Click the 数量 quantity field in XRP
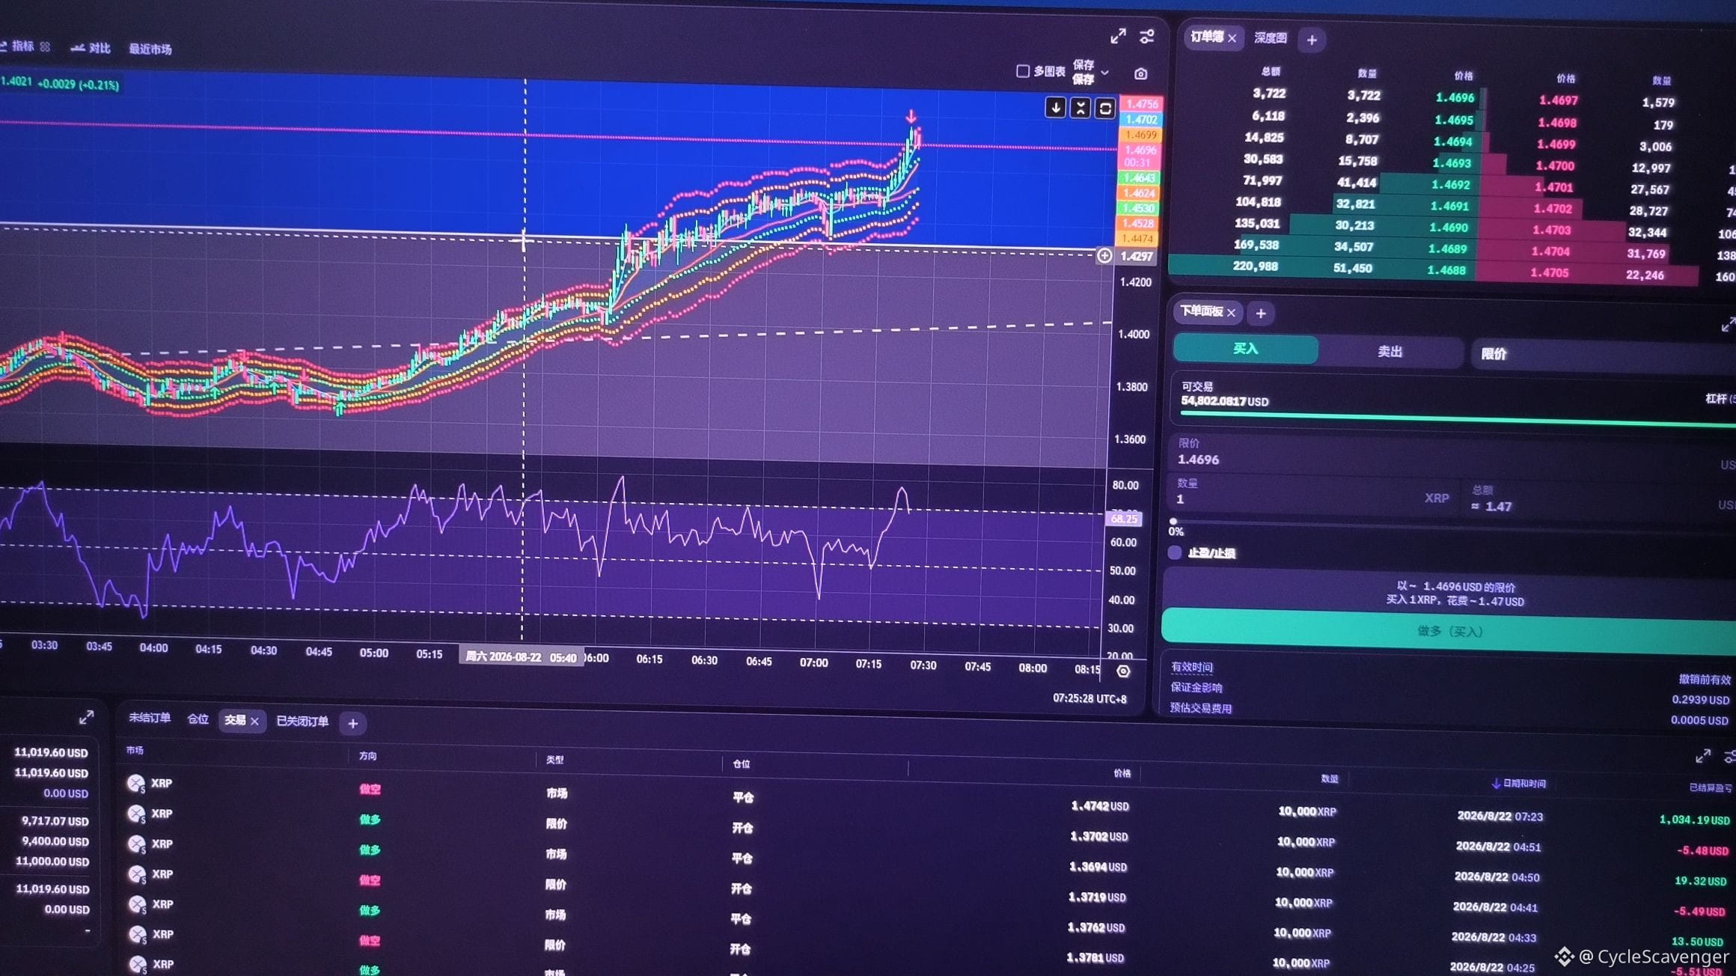This screenshot has height=976, width=1736. 1314,492
